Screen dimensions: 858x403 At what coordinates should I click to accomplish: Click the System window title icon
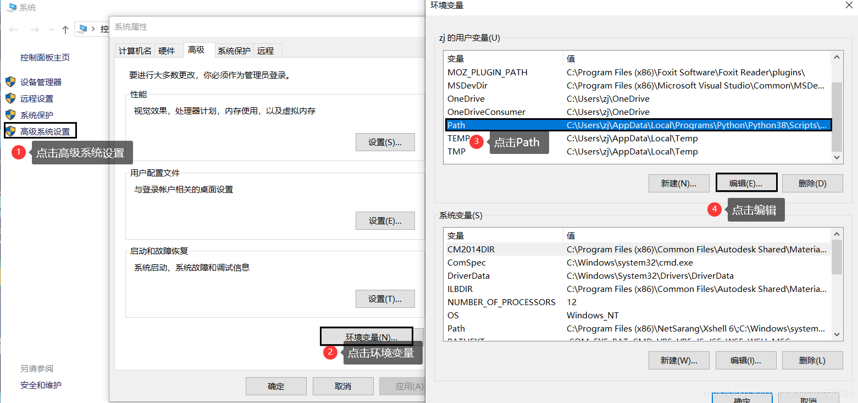(x=11, y=7)
